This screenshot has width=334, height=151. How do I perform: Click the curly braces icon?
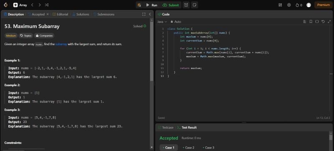click(x=317, y=21)
